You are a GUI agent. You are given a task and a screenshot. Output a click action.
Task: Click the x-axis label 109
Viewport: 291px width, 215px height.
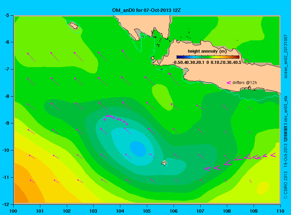pos(254,211)
